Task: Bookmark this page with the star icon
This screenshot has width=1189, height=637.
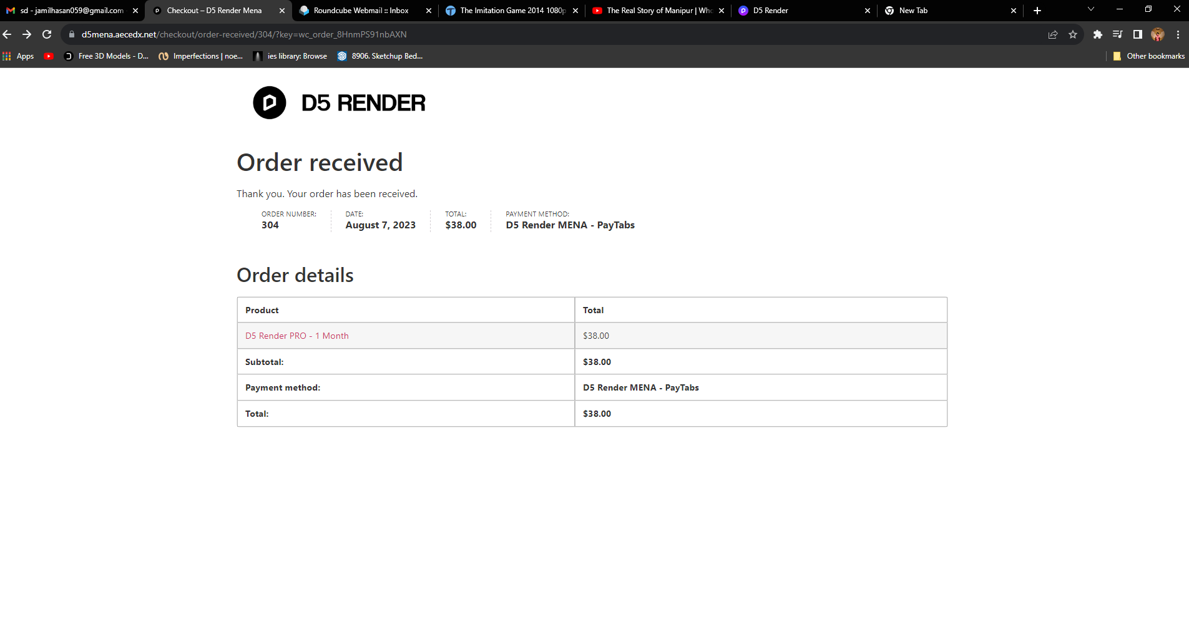Action: coord(1073,34)
